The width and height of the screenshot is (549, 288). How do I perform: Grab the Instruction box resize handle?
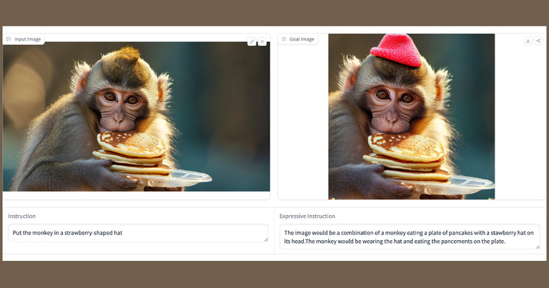tap(266, 239)
